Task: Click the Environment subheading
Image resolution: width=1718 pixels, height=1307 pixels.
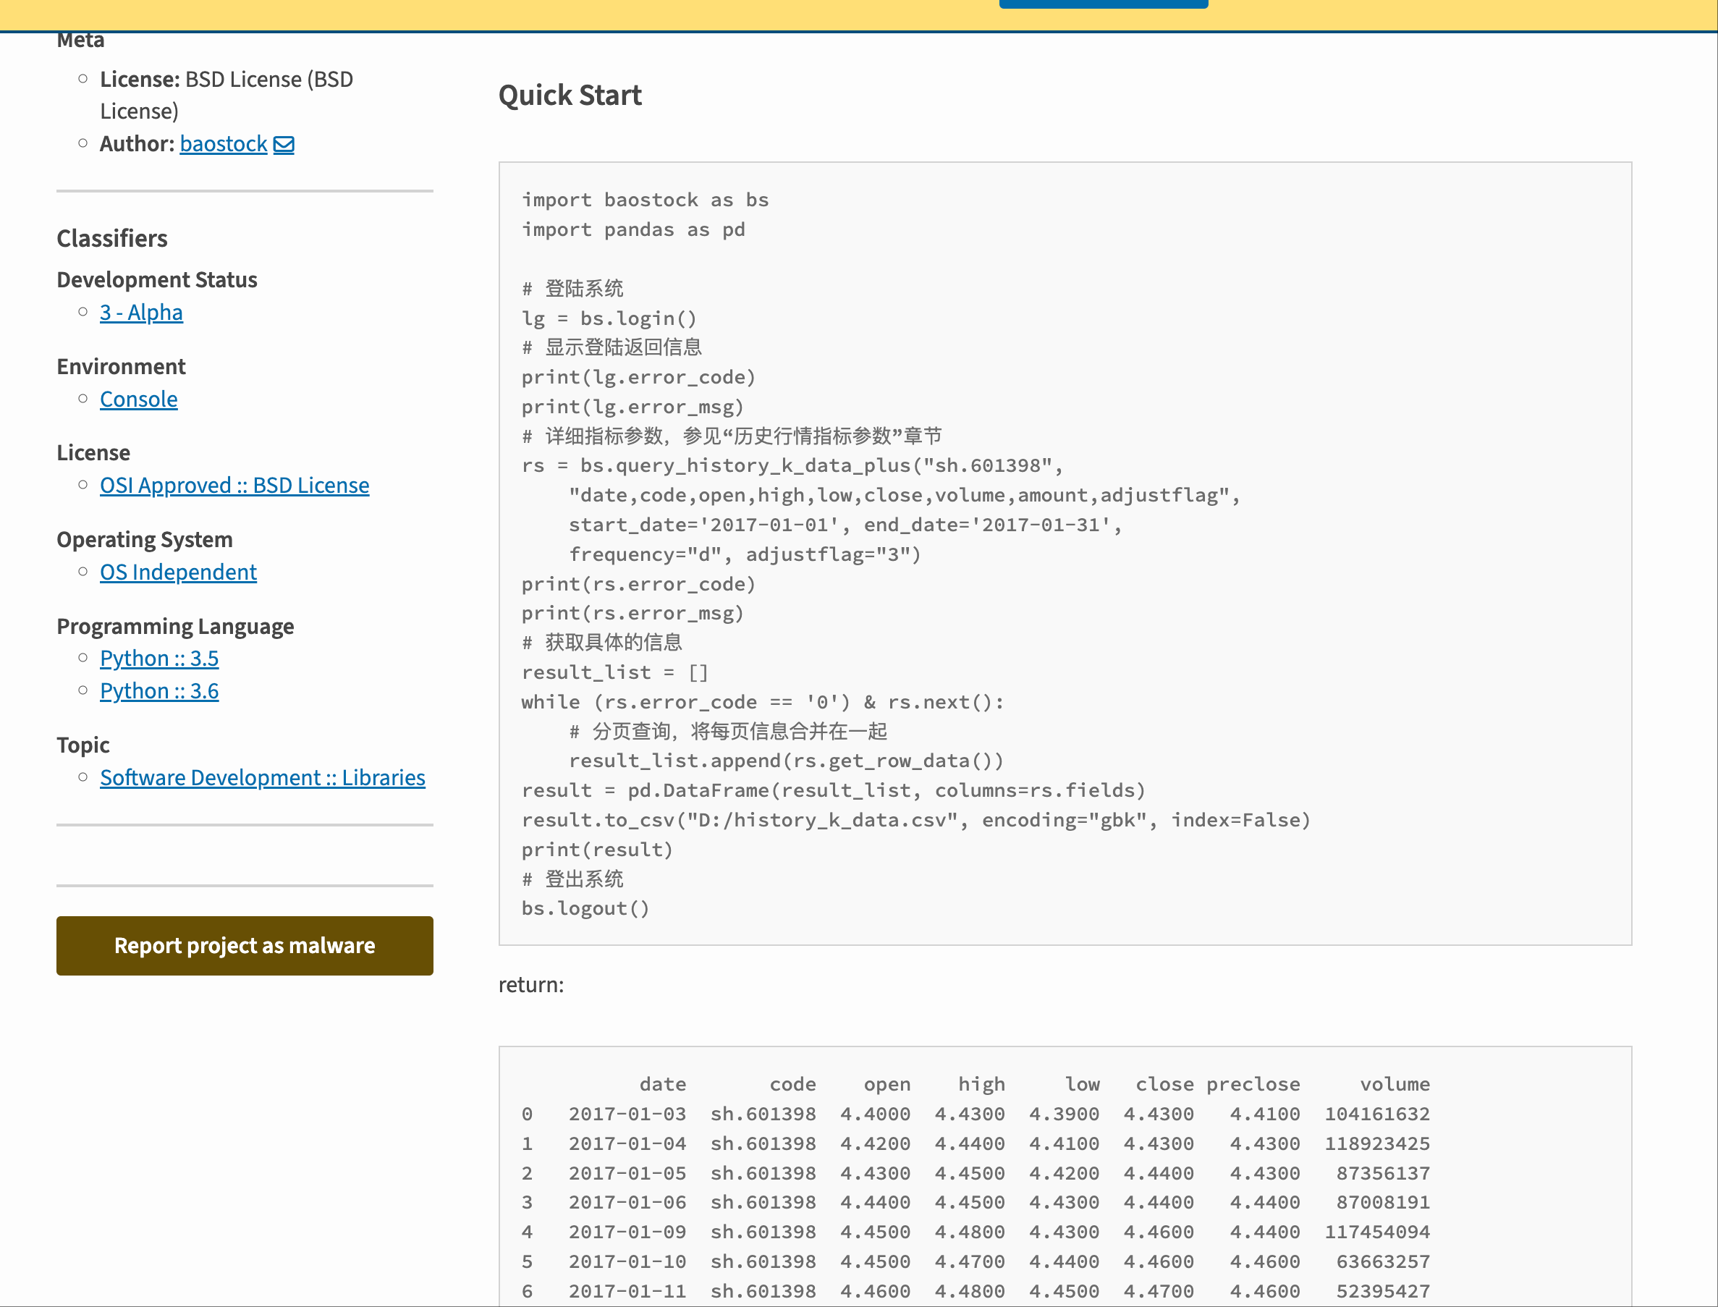Action: pos(122,366)
